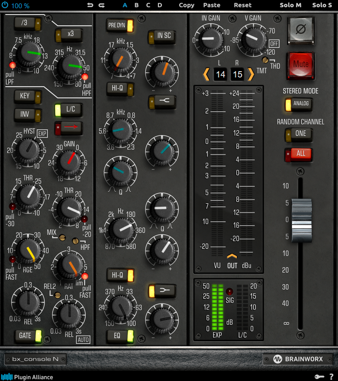Click the right arrow for channel number
The image size is (338, 381).
click(251, 74)
